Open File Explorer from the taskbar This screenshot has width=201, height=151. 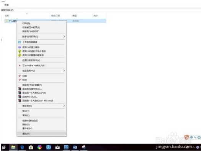(x=13, y=148)
